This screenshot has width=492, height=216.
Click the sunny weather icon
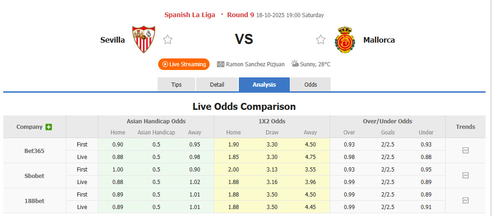coord(295,64)
